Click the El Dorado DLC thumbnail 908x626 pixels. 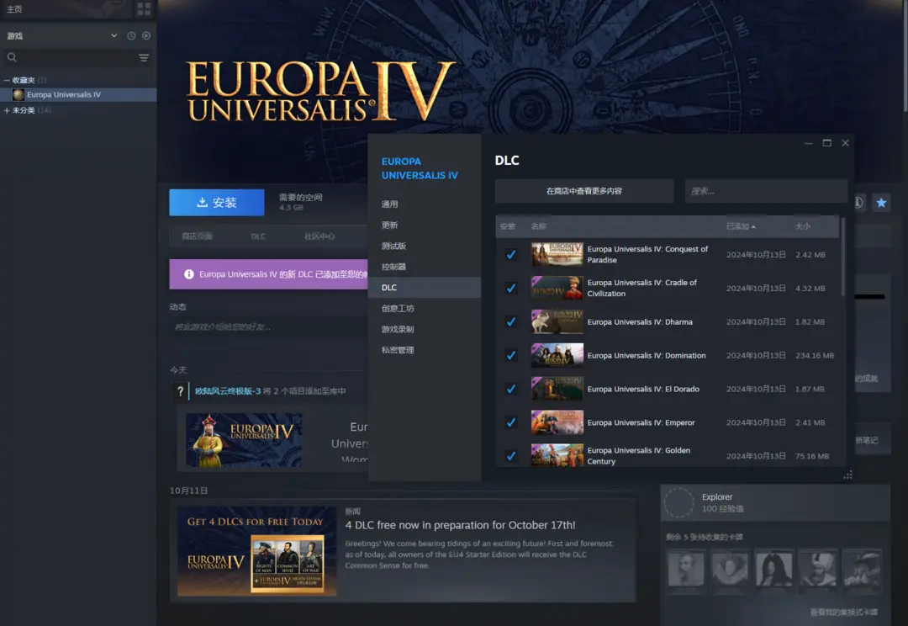coord(557,389)
